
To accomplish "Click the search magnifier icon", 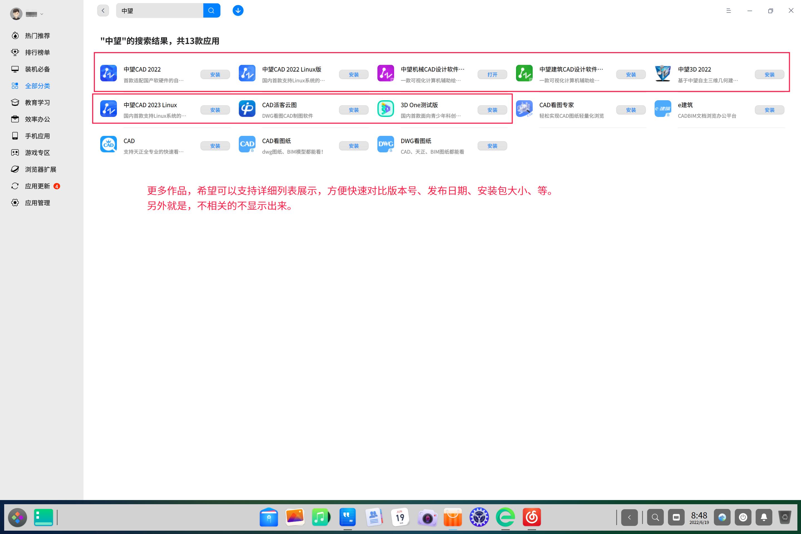I will tap(212, 10).
